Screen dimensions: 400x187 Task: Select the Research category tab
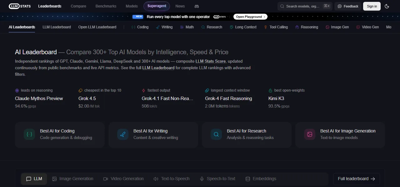[212, 27]
